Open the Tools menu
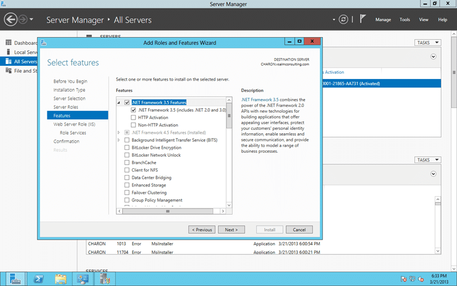 tap(404, 19)
